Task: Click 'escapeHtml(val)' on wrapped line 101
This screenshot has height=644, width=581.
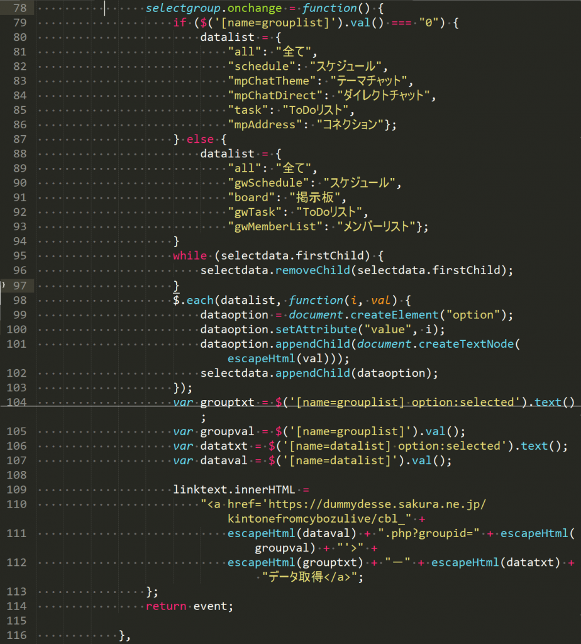Action: [279, 358]
